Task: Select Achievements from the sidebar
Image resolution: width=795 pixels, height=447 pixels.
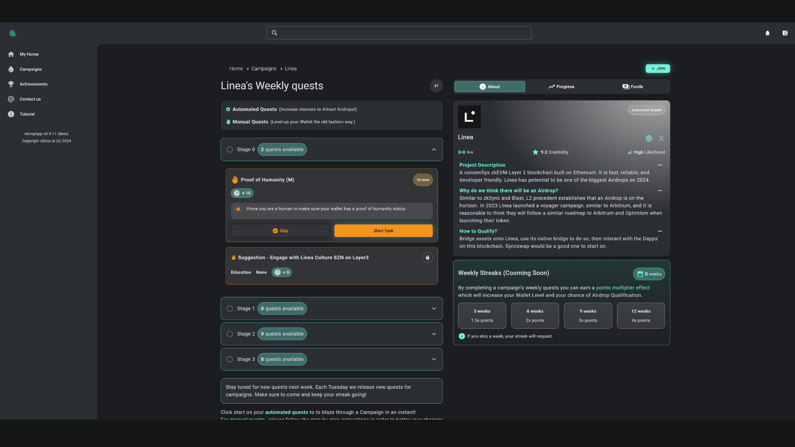Action: click(33, 84)
